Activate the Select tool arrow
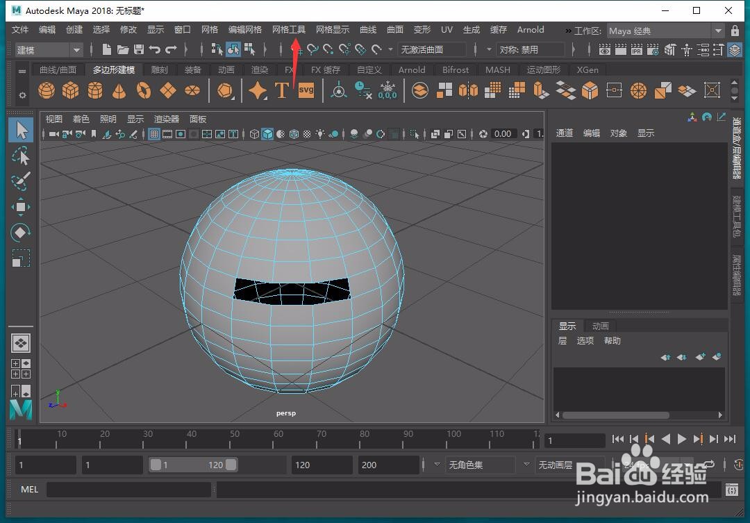 point(21,130)
